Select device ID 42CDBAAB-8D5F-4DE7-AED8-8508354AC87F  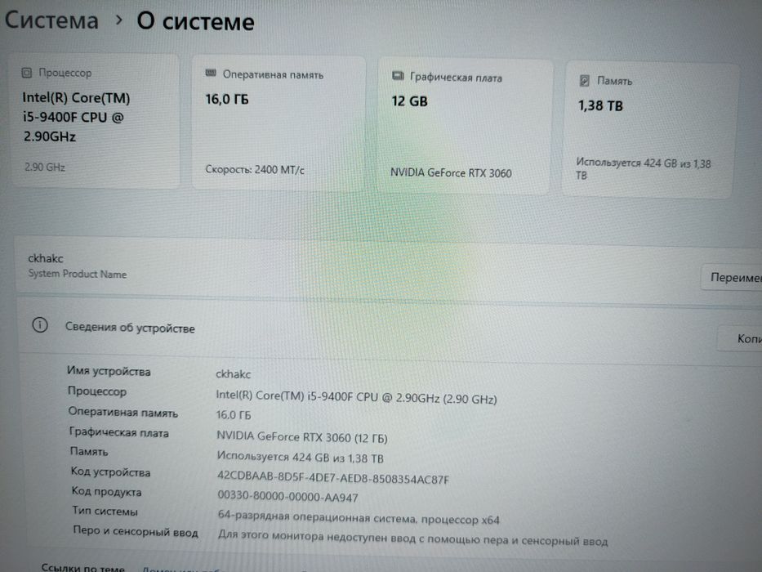[333, 478]
